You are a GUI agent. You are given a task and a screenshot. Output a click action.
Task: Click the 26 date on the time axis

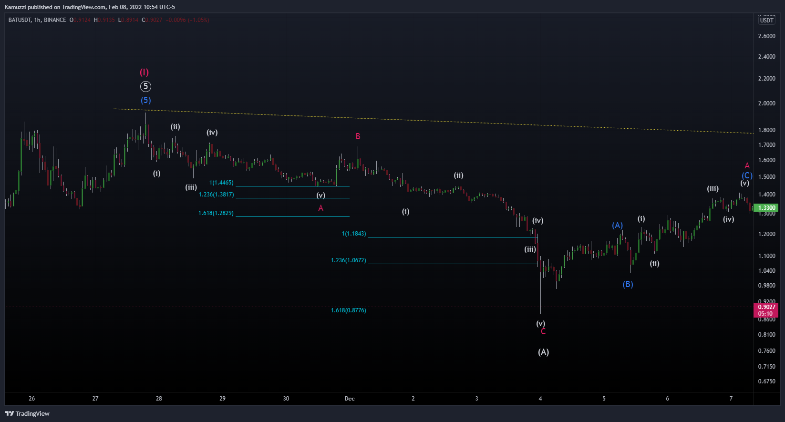32,399
